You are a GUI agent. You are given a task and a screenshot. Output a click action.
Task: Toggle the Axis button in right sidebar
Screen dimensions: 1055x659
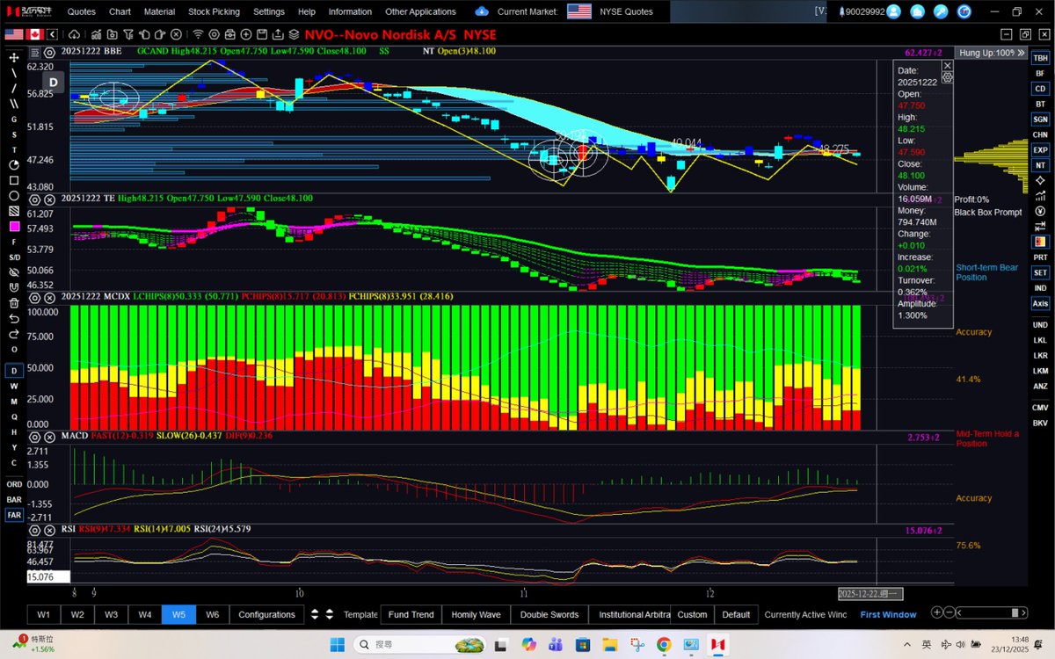[x=1040, y=303]
